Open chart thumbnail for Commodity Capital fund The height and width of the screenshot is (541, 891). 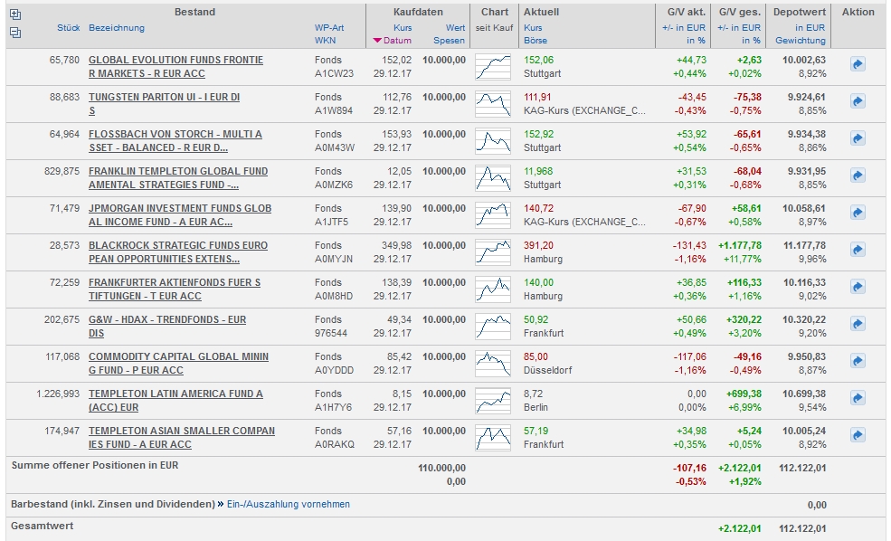pyautogui.click(x=493, y=364)
